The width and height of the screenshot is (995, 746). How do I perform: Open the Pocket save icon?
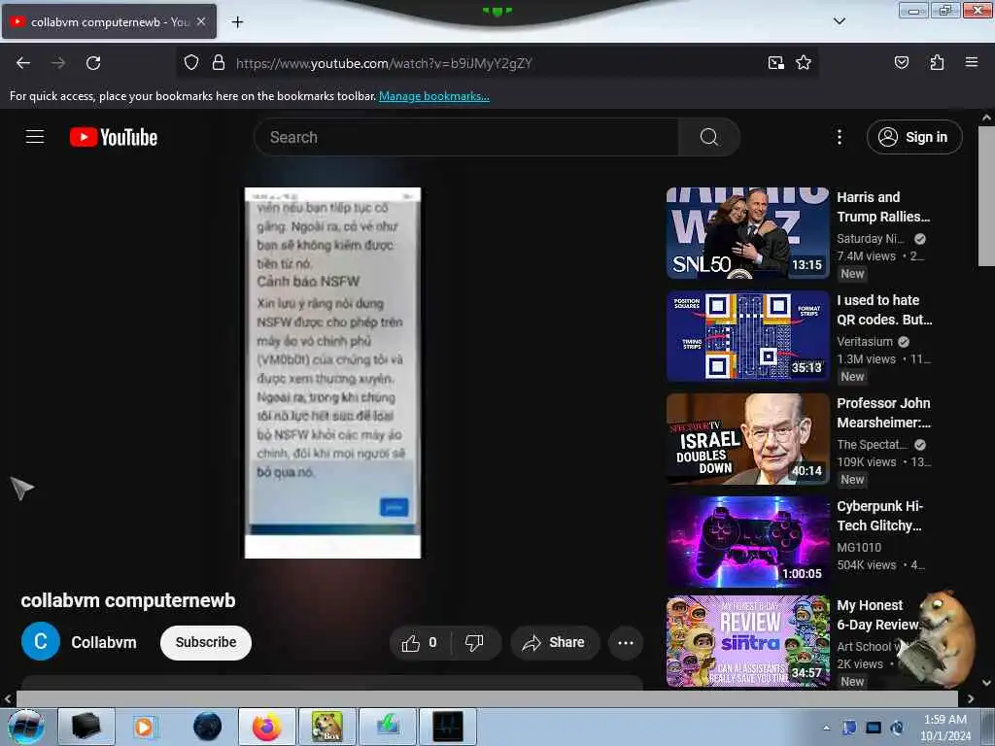coord(901,62)
